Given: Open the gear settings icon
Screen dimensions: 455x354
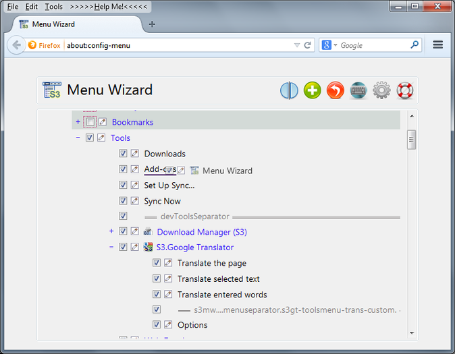Looking at the screenshot, I should pos(381,90).
